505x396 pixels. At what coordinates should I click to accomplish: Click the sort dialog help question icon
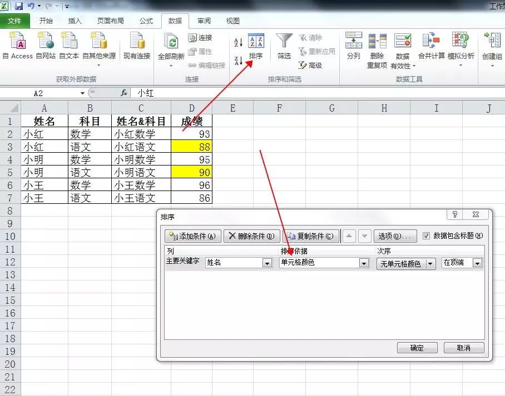(x=455, y=214)
